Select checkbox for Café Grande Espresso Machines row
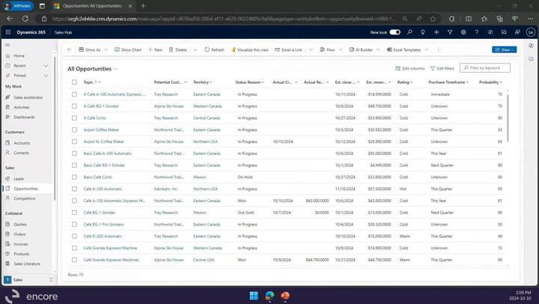 74,260
